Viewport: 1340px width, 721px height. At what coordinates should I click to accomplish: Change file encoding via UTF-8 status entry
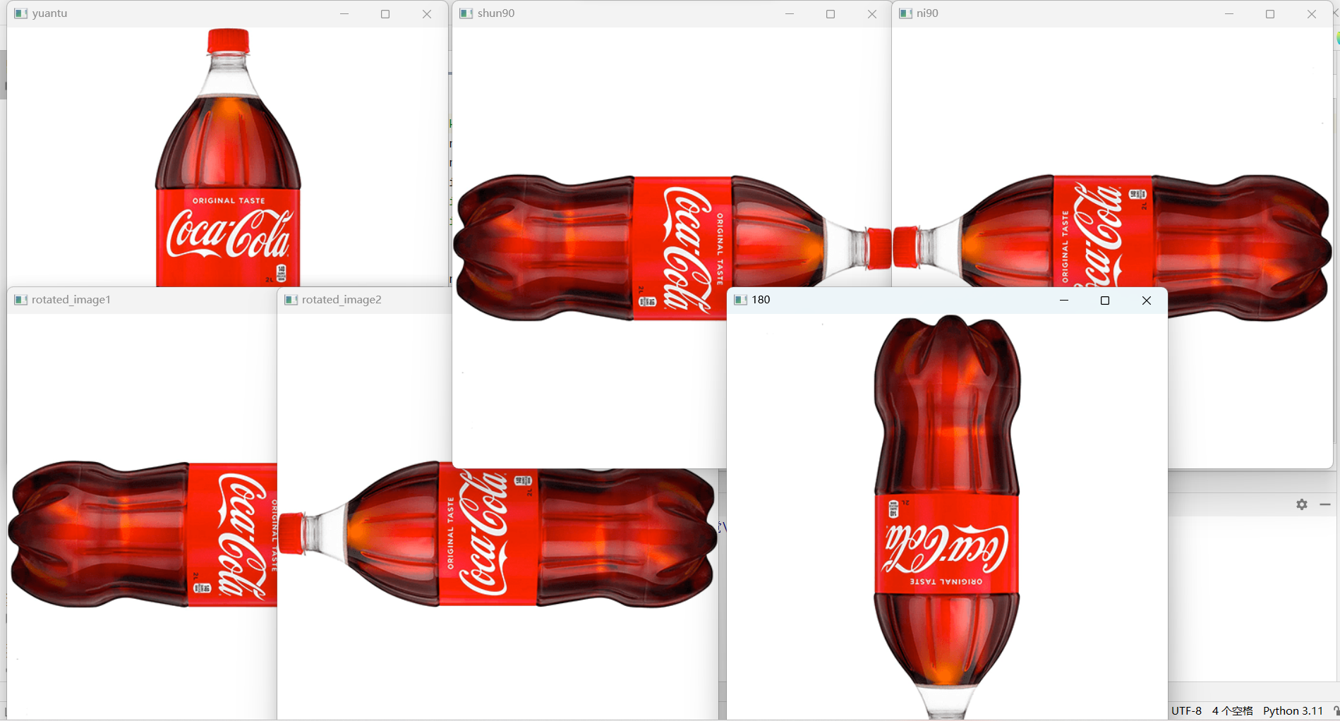click(1186, 710)
